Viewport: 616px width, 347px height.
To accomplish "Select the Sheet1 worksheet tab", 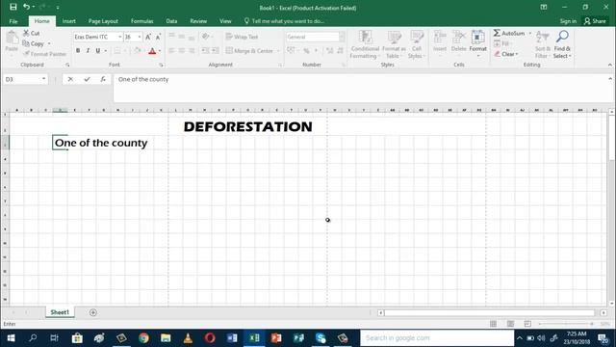I will [x=60, y=312].
